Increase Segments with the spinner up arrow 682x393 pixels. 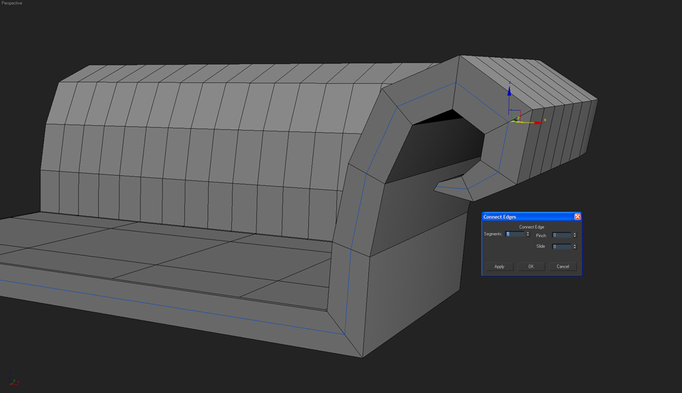click(x=528, y=233)
